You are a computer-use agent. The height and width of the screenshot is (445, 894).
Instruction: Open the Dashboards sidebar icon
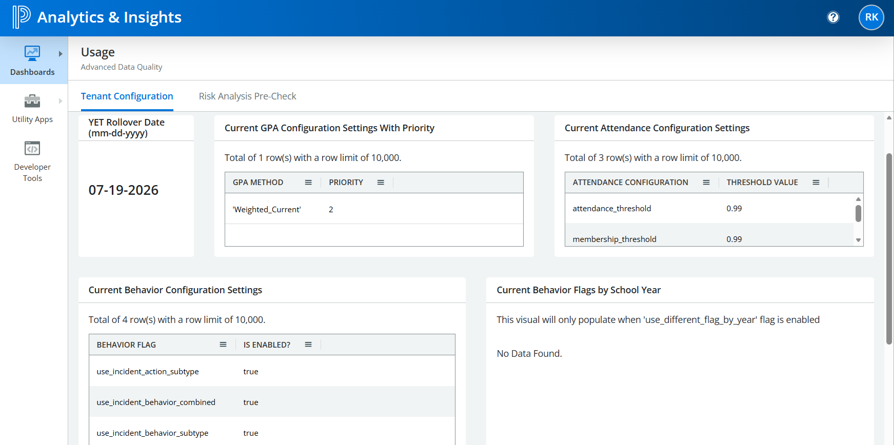tap(32, 53)
